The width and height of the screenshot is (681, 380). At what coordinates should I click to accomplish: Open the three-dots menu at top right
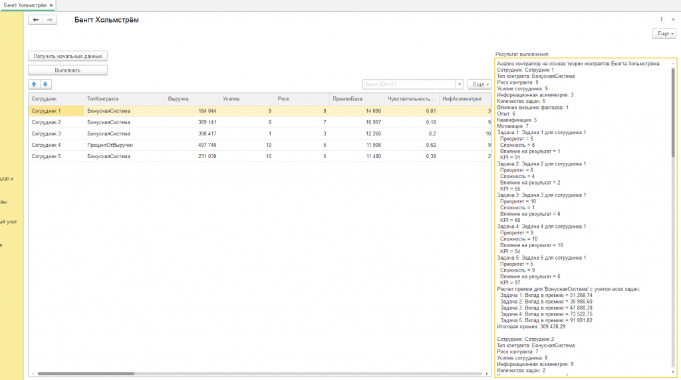[x=662, y=19]
